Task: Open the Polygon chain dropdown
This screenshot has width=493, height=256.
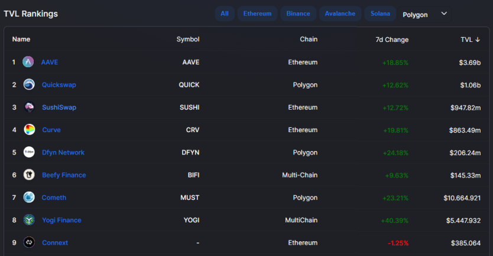Action: pyautogui.click(x=424, y=14)
